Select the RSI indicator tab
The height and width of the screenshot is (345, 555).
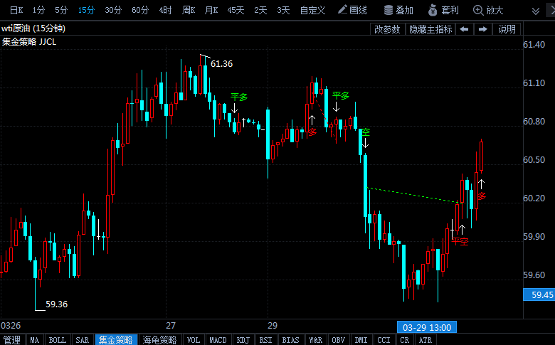[266, 340]
